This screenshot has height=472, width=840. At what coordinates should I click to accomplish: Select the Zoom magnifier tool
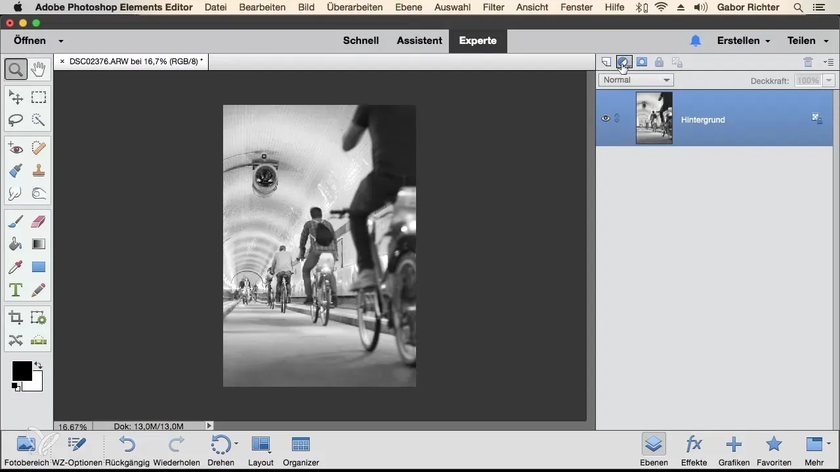pyautogui.click(x=16, y=69)
